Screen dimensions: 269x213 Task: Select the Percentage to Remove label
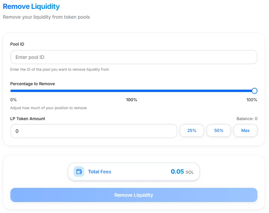pos(33,84)
